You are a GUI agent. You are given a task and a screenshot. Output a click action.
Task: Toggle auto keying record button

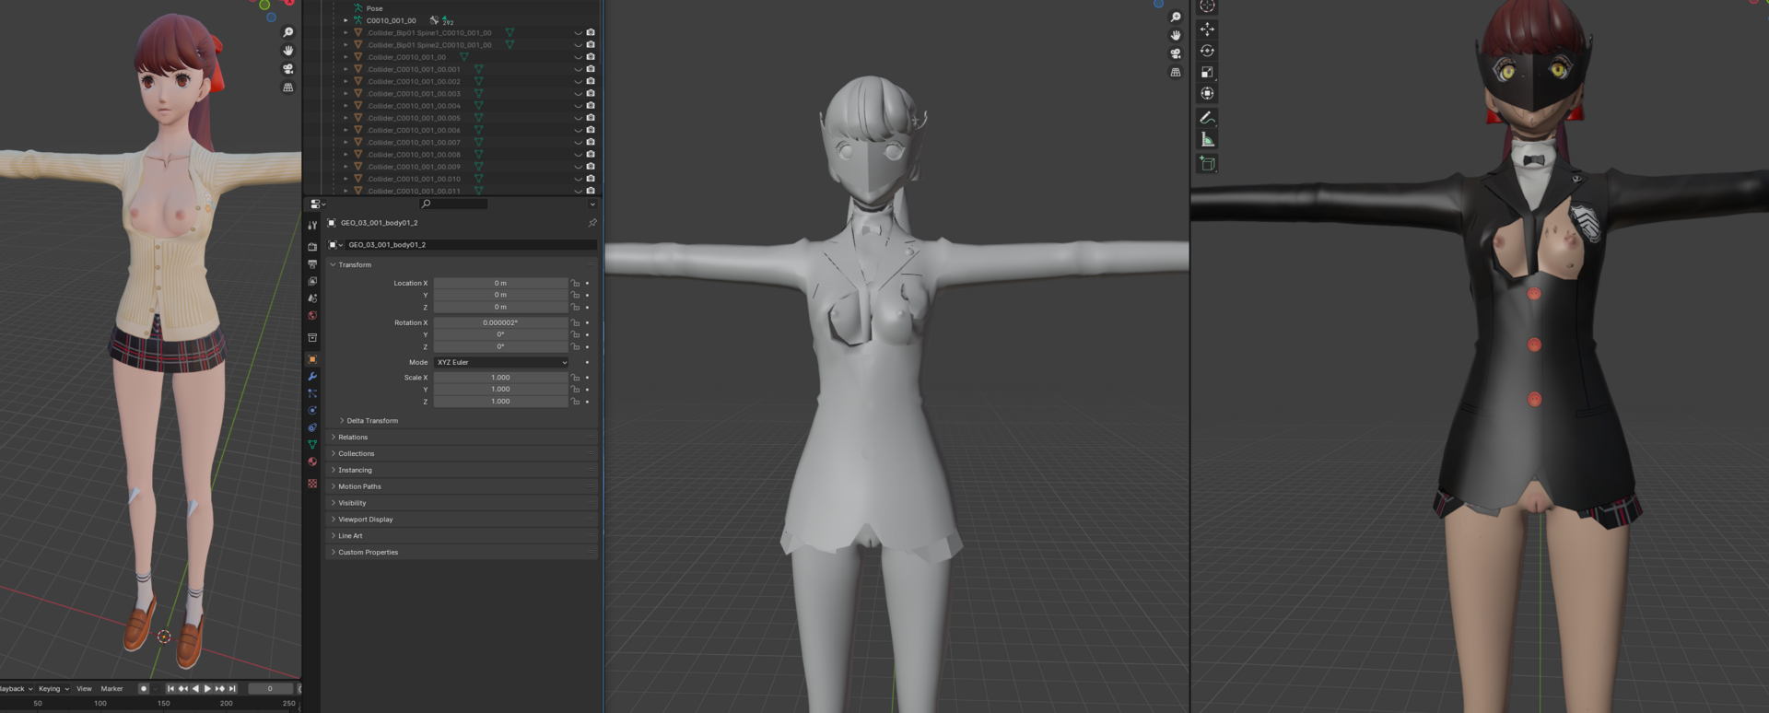(x=143, y=688)
